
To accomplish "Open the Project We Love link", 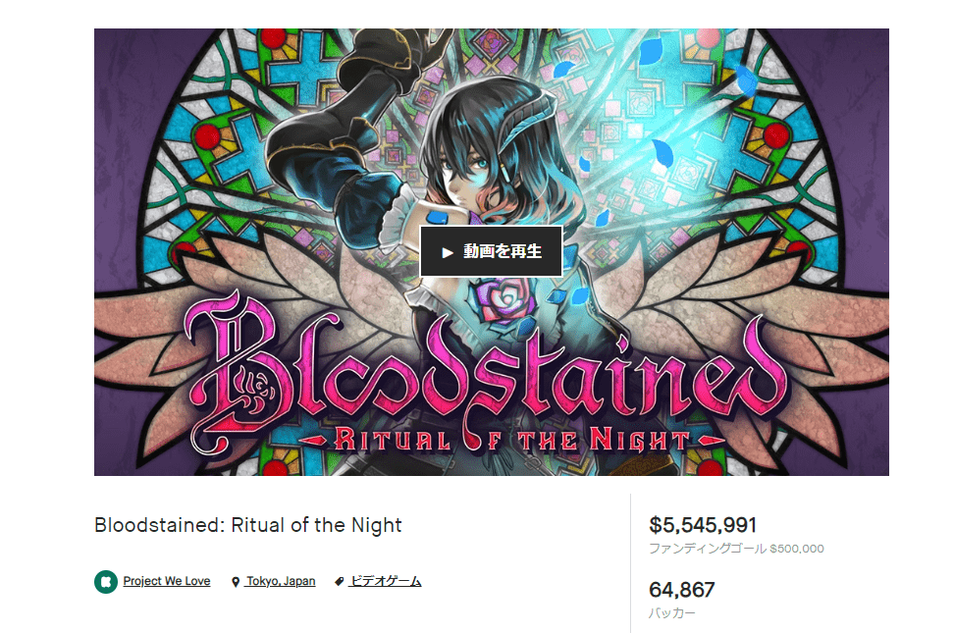I will (167, 581).
